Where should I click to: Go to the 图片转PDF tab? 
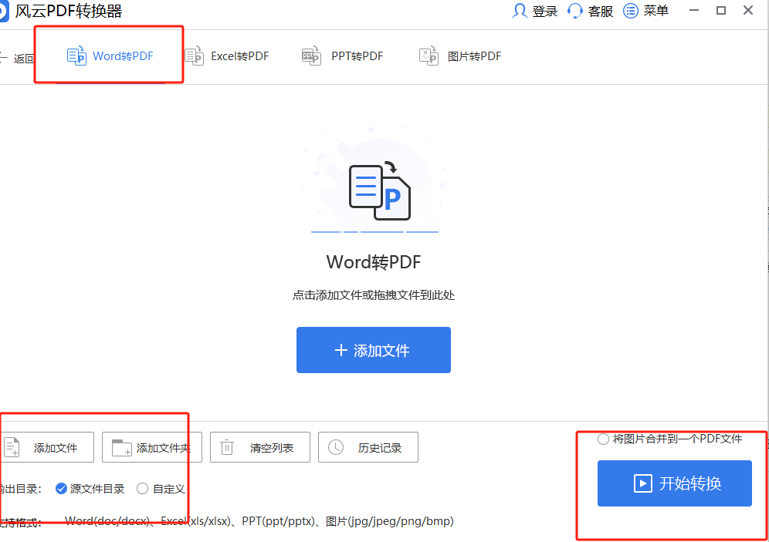460,56
